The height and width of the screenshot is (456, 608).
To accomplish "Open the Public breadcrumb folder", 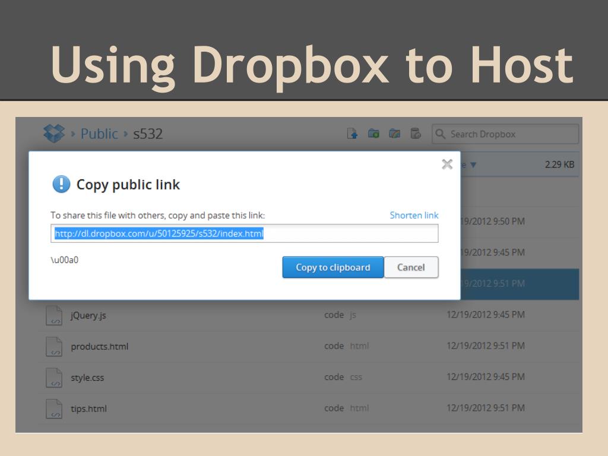I will pyautogui.click(x=99, y=134).
